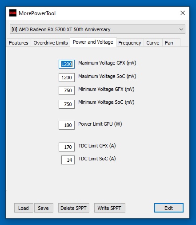Select the Power and Voltage tab
Screen dimensions: 196x225
(x=93, y=42)
